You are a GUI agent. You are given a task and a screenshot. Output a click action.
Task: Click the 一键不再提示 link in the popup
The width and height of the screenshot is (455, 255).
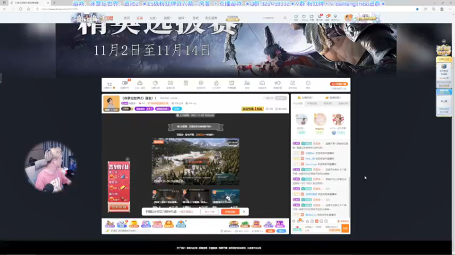click(186, 211)
